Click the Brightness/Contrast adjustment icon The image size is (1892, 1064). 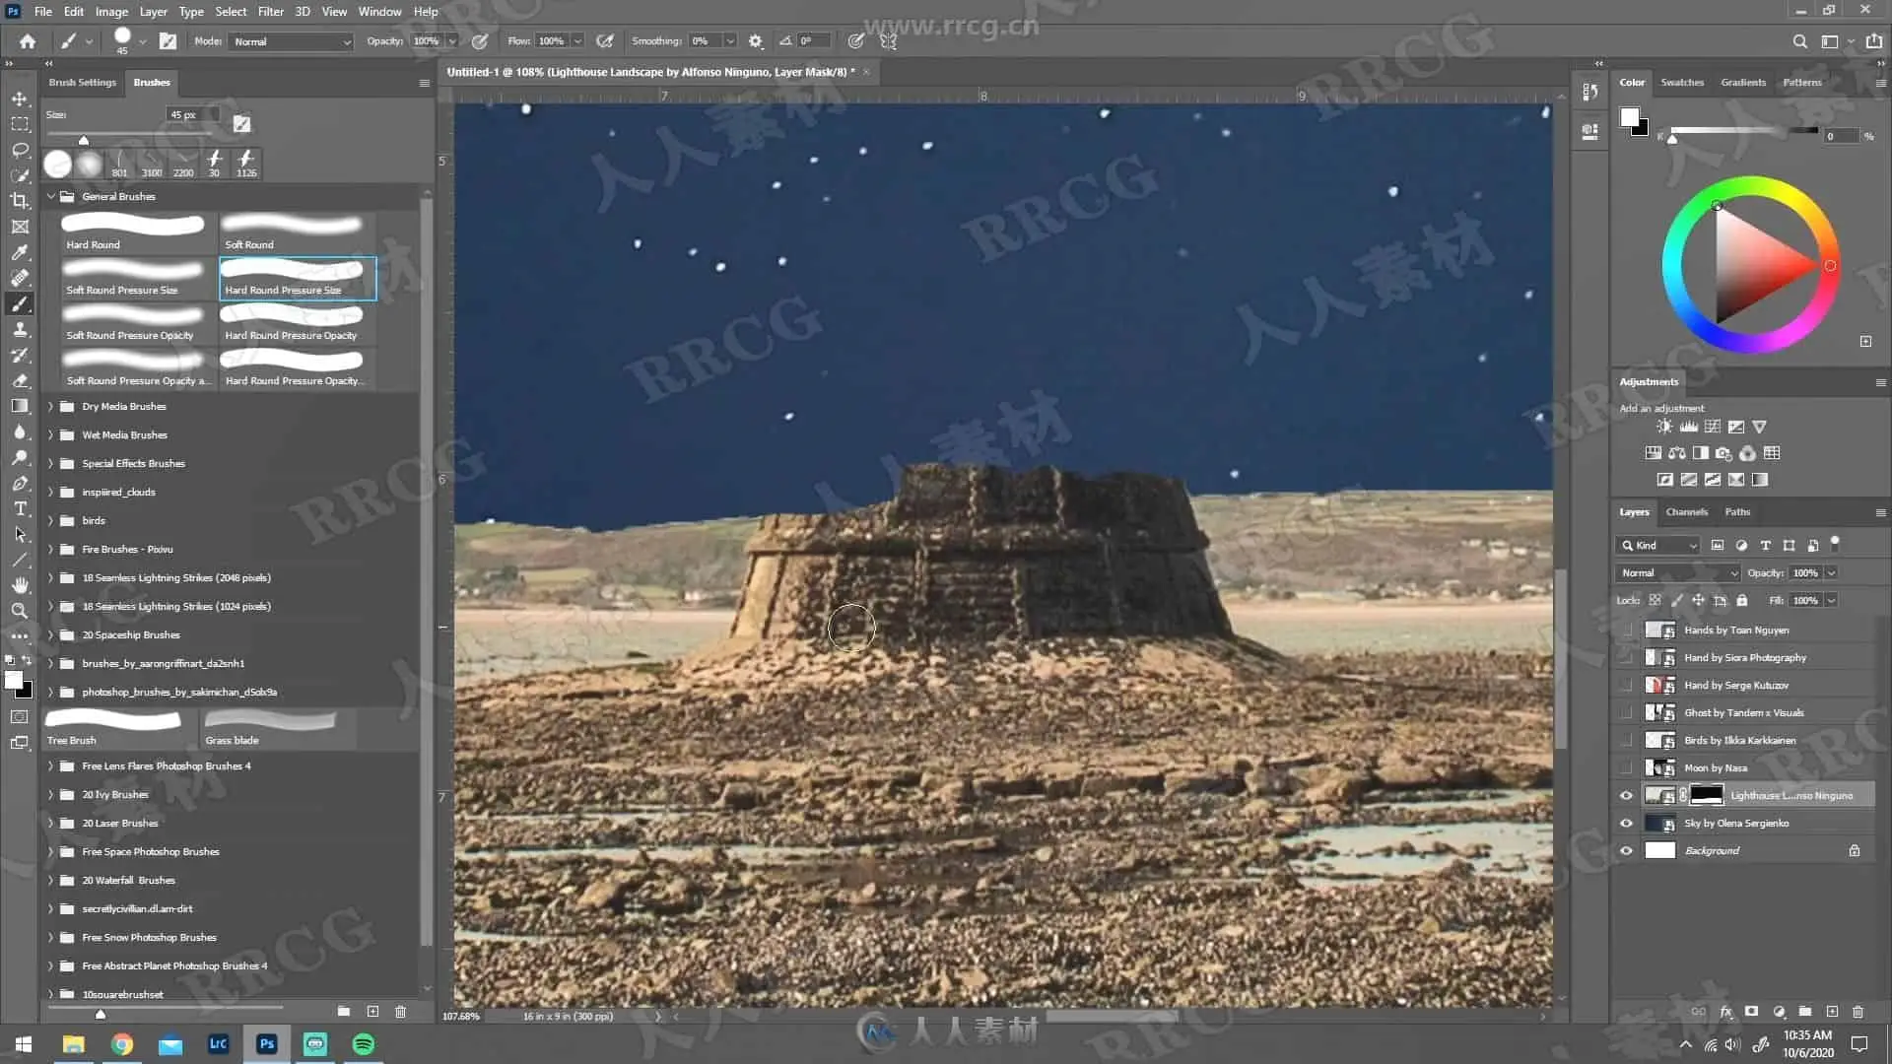[x=1664, y=427]
